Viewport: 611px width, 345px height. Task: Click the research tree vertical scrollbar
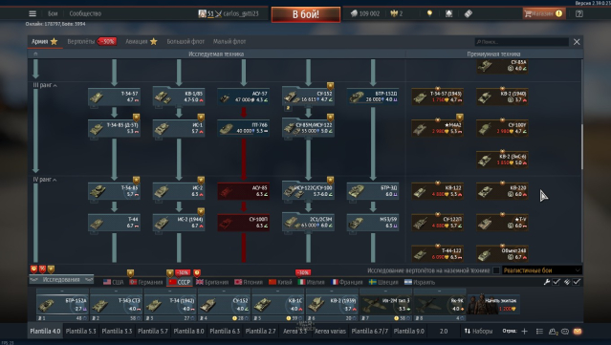tap(582, 147)
